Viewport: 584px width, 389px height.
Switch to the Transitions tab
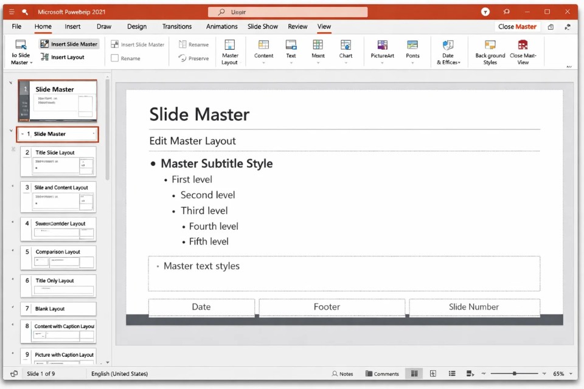tap(177, 27)
